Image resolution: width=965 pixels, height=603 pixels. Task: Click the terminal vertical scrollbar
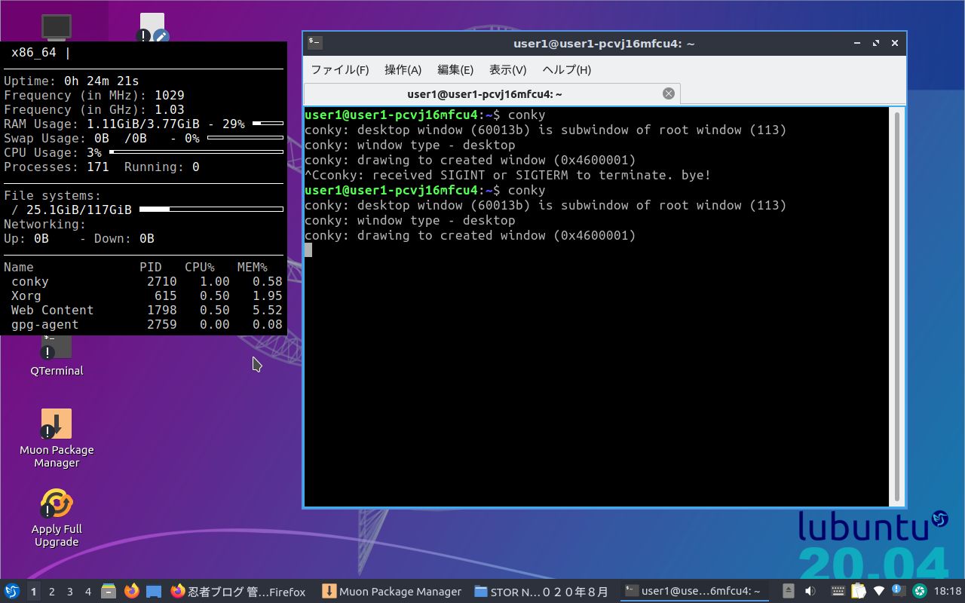point(896,308)
